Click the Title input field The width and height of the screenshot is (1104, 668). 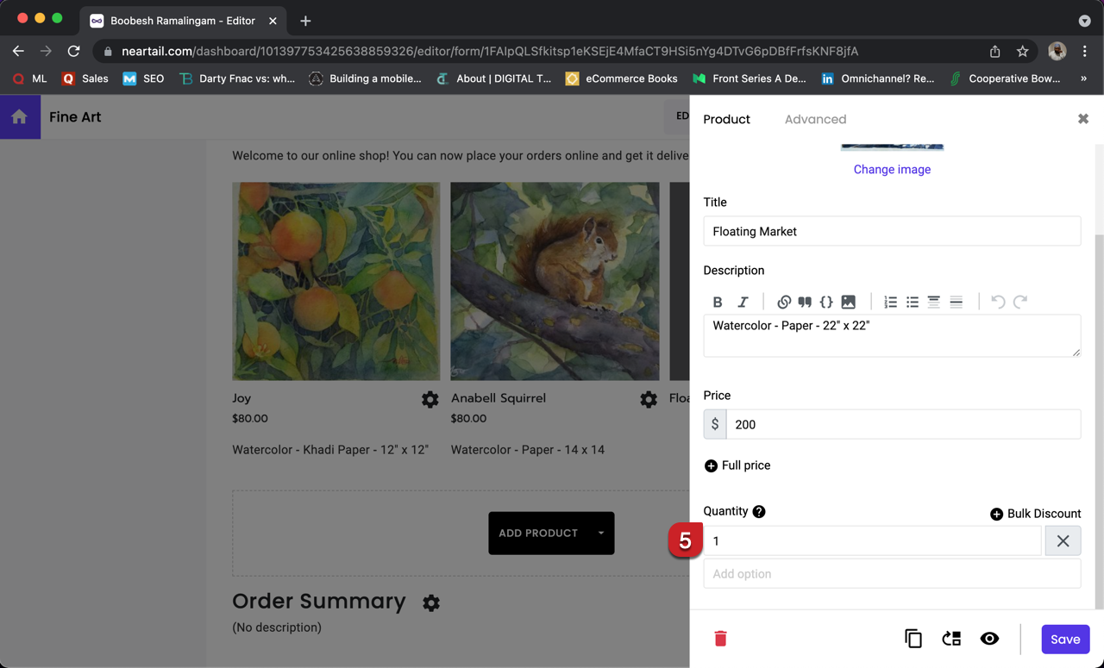[x=892, y=231]
